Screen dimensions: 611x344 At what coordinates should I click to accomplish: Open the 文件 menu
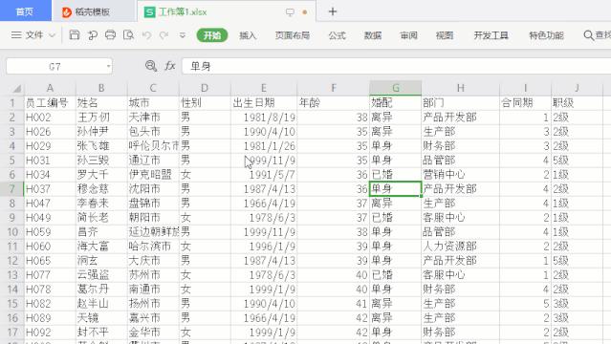[33, 35]
